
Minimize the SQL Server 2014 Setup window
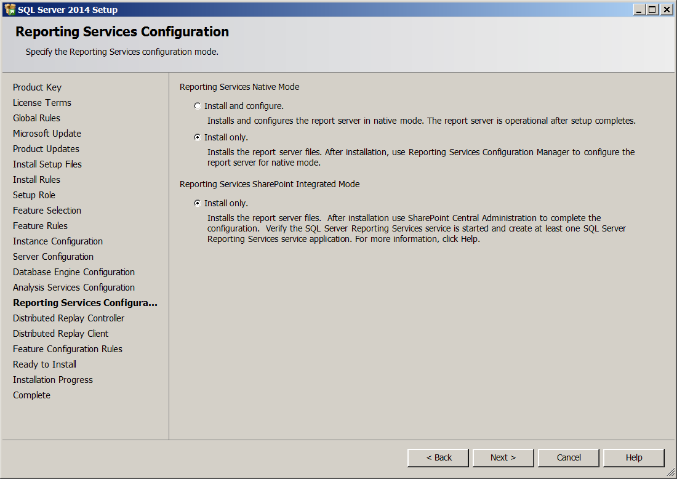coord(639,9)
